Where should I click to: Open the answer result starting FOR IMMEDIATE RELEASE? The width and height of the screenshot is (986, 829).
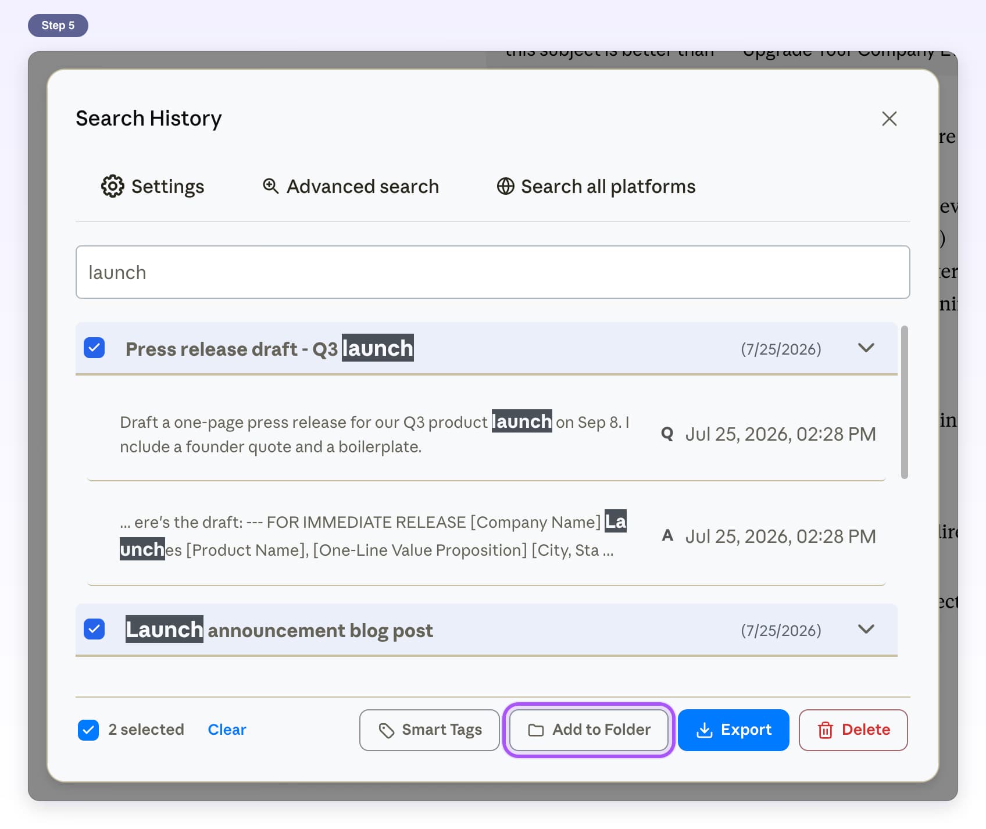coord(486,536)
